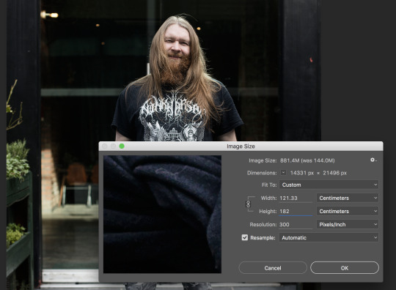Open the Fit To Custom dropdown

pyautogui.click(x=329, y=185)
